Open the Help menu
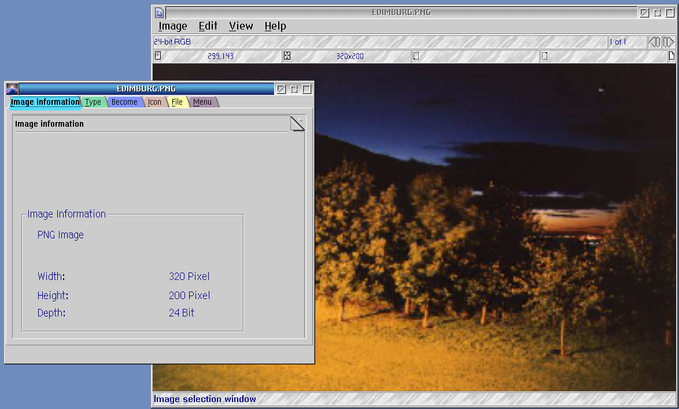Screen dimensions: 679x409 pos(275,26)
